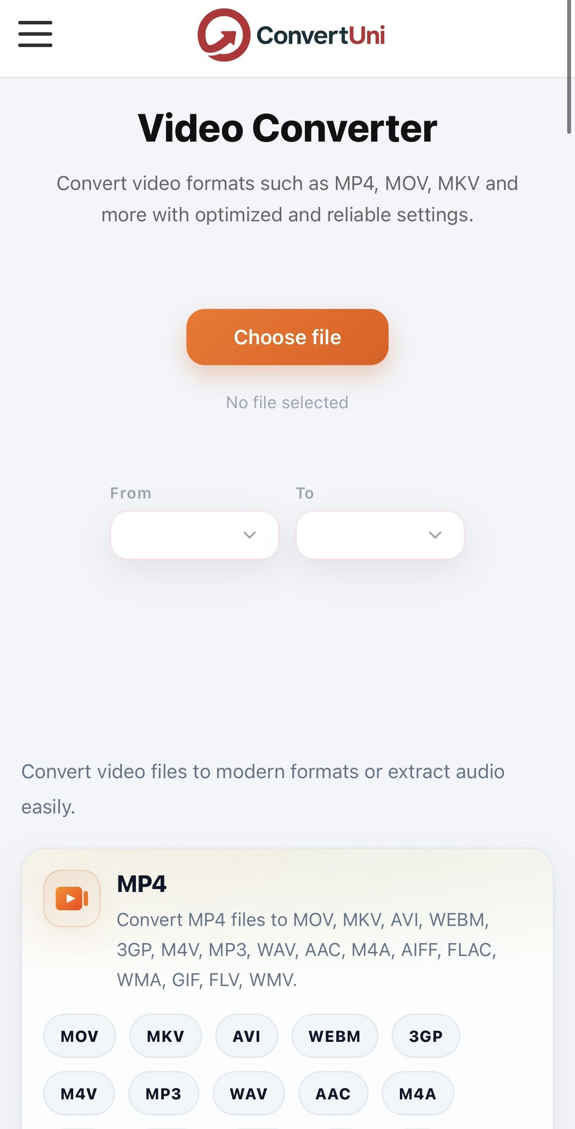Click the orange MP4 video icon

click(72, 898)
